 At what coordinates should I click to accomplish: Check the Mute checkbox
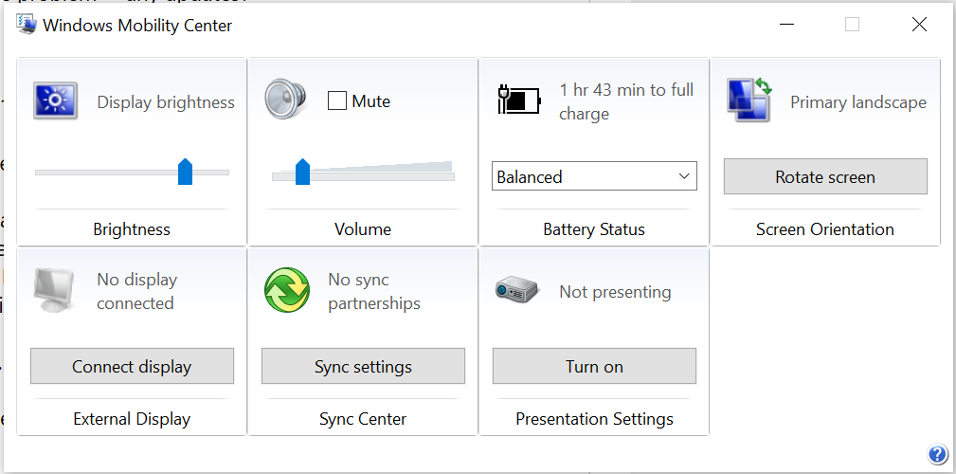pos(337,100)
